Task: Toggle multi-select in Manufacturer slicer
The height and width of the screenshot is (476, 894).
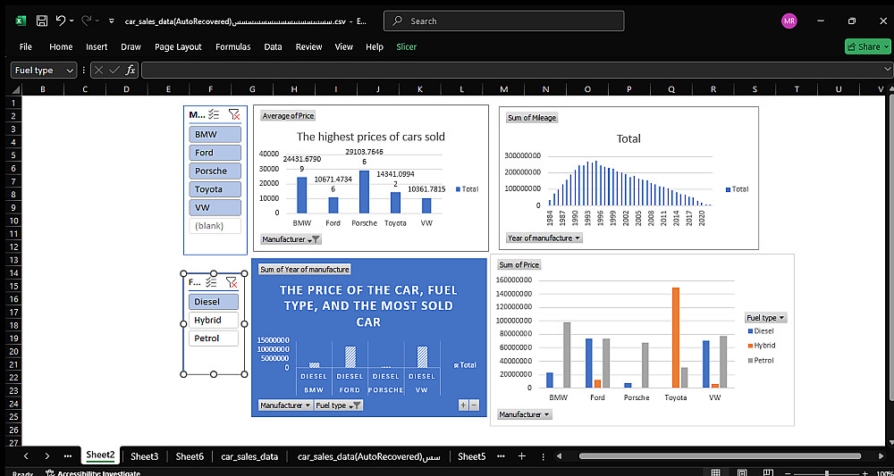Action: 214,114
